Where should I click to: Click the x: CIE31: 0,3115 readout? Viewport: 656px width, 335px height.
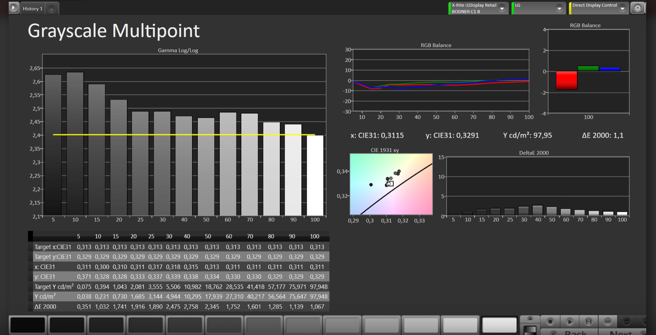[377, 135]
